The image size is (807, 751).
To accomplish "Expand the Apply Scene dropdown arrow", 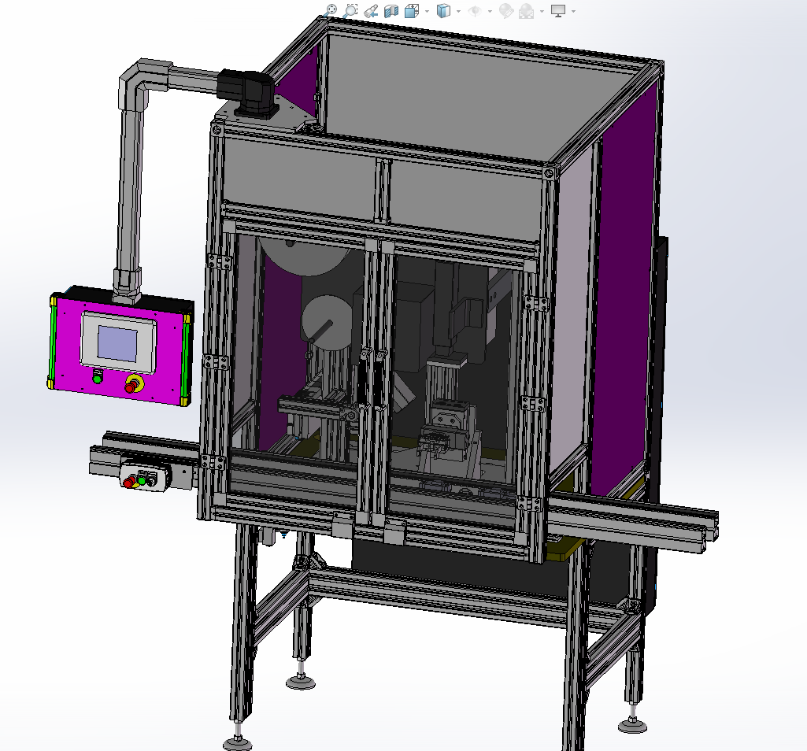I will point(542,11).
